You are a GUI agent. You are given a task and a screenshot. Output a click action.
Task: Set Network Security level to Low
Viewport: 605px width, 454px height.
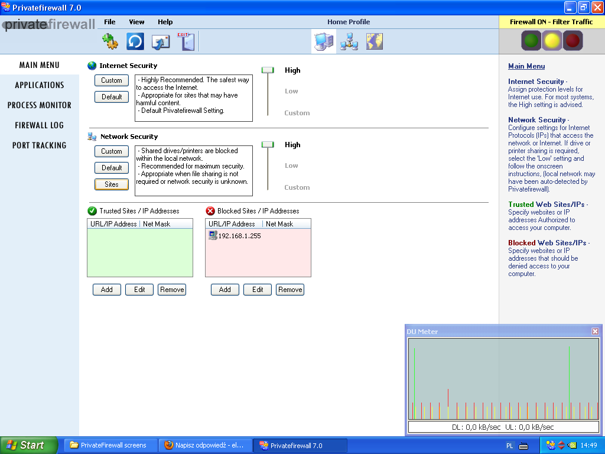291,166
